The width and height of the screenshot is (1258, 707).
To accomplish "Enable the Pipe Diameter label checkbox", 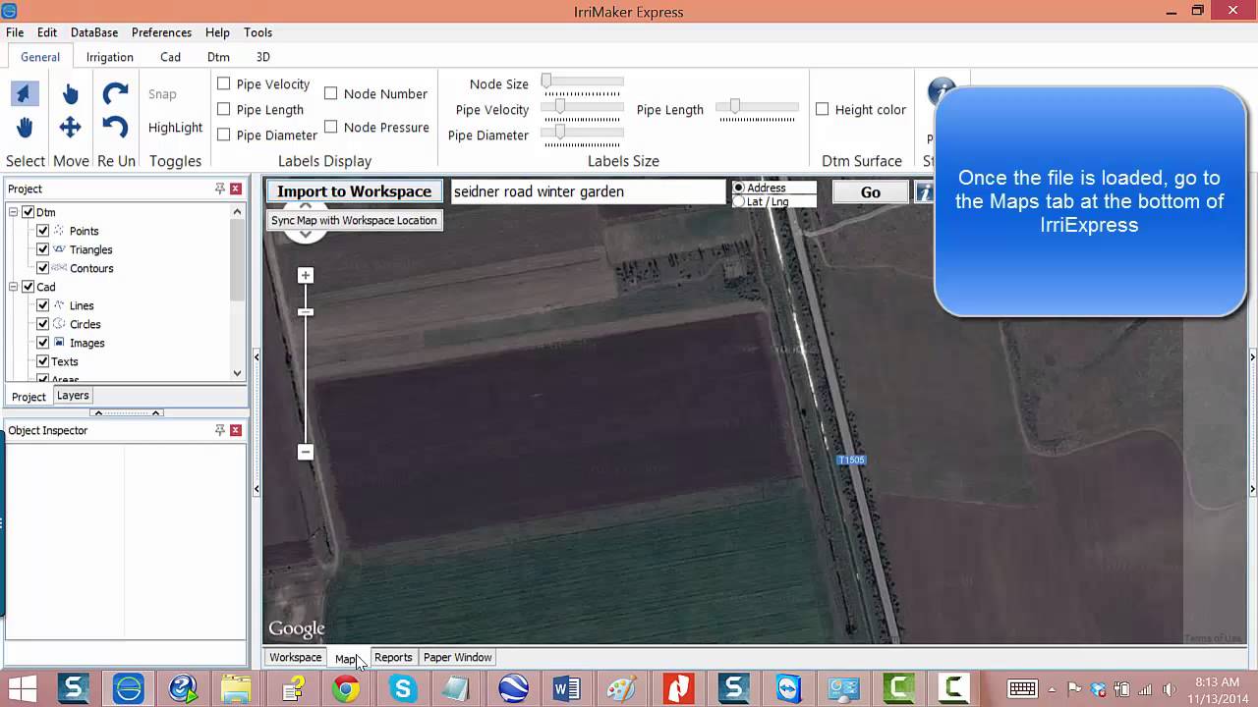I will click(x=224, y=136).
